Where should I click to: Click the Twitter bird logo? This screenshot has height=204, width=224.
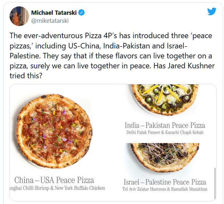point(212,12)
